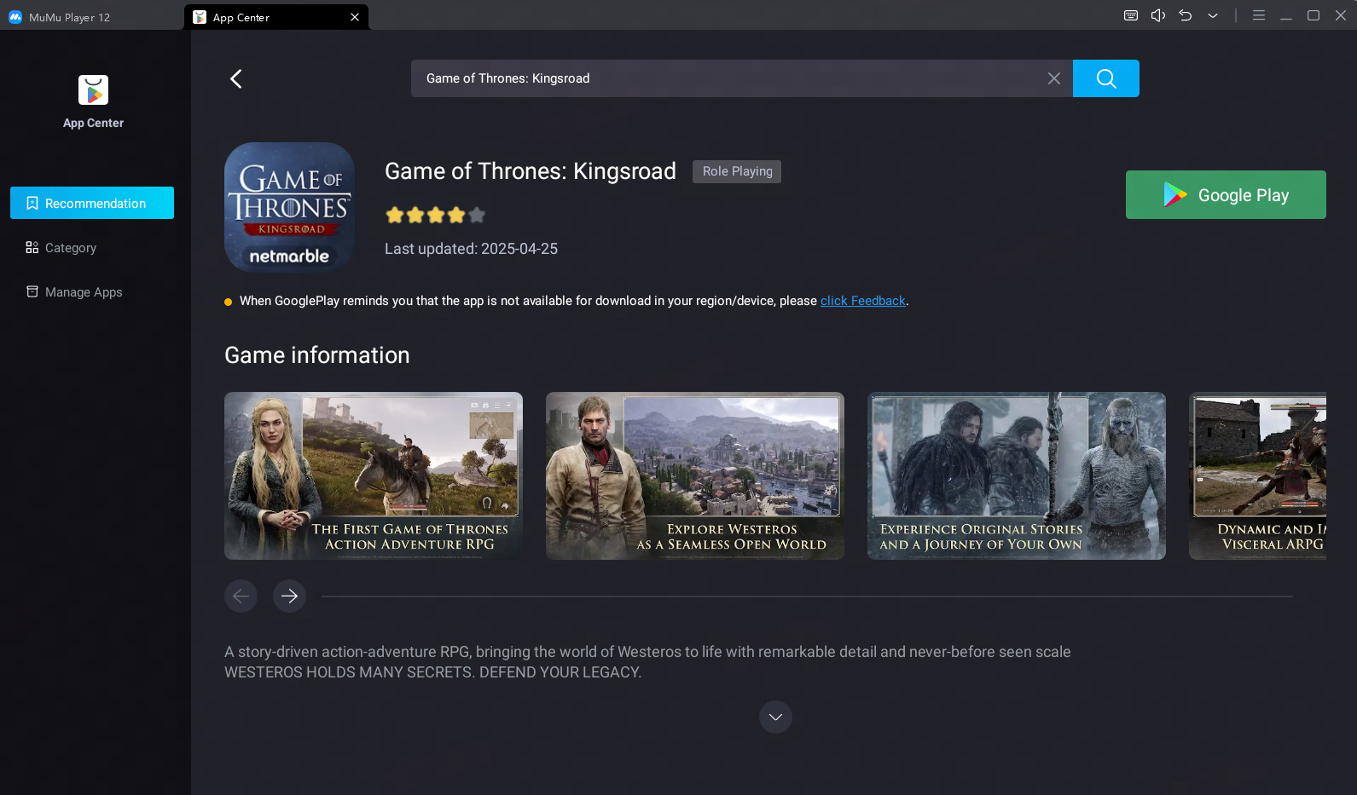Click the Role Playing tag

pyautogui.click(x=737, y=171)
